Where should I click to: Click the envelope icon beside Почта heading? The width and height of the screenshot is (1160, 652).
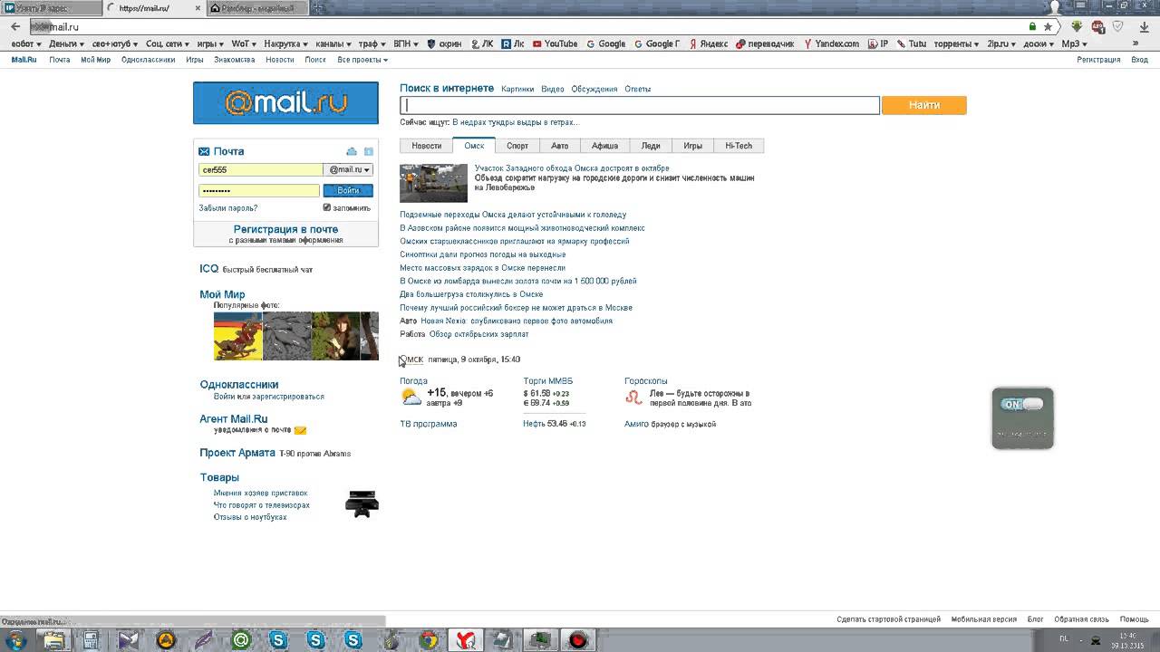coord(204,151)
